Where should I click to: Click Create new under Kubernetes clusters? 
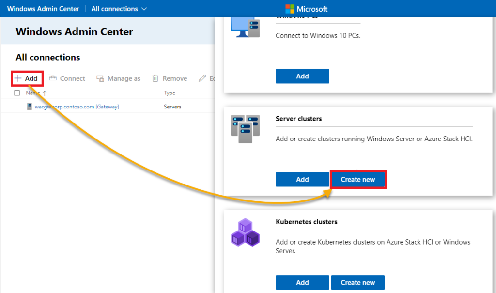(x=357, y=282)
